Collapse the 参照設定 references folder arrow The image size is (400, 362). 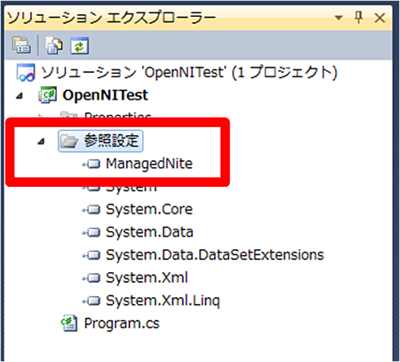coord(42,141)
